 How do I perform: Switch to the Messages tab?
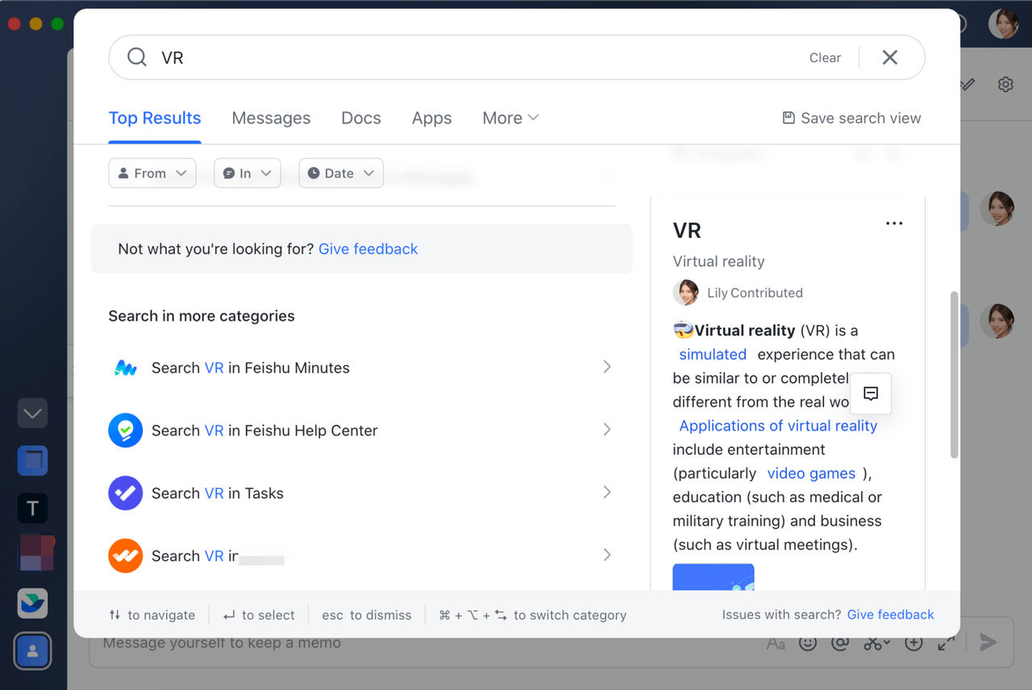(x=271, y=118)
